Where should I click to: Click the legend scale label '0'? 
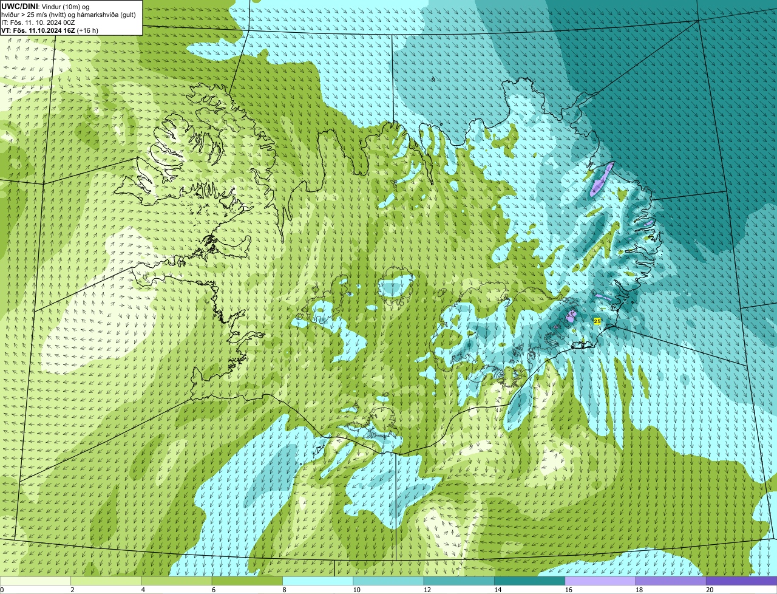[x=2, y=590]
